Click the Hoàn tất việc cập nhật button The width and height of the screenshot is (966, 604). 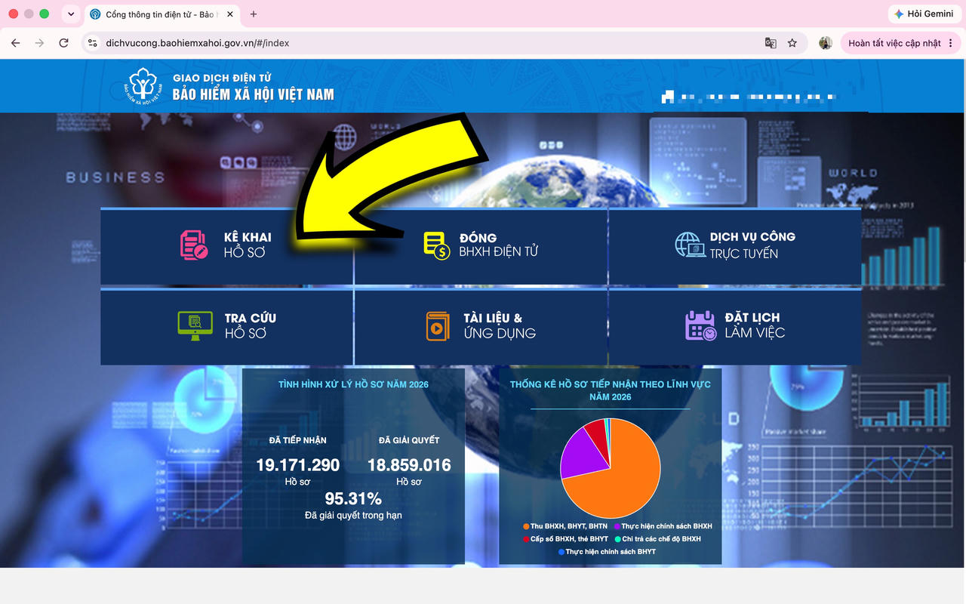coord(901,43)
